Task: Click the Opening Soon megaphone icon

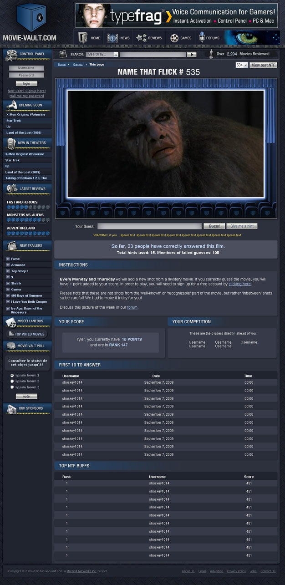Action: [11, 106]
